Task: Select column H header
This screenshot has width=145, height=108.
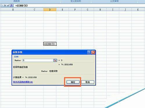Action: pos(100,10)
